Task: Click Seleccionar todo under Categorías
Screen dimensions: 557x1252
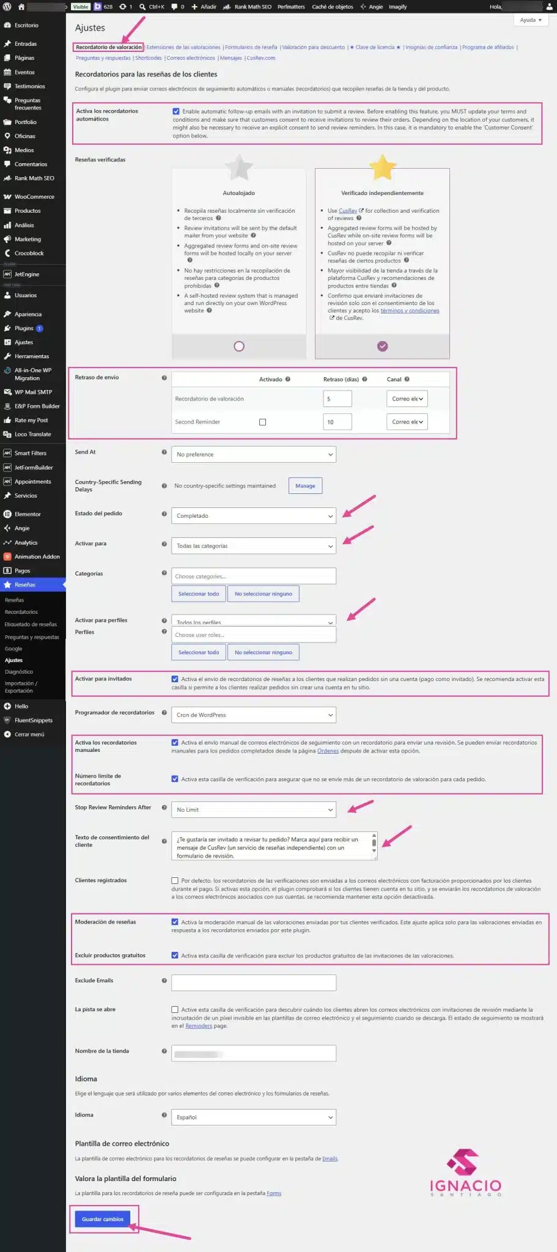Action: (199, 594)
